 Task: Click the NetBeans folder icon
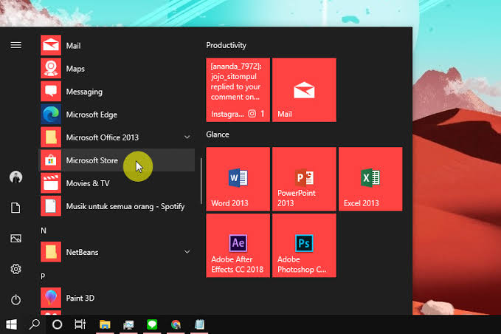[x=51, y=252]
